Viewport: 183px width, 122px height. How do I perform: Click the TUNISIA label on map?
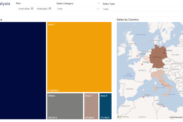point(158,100)
